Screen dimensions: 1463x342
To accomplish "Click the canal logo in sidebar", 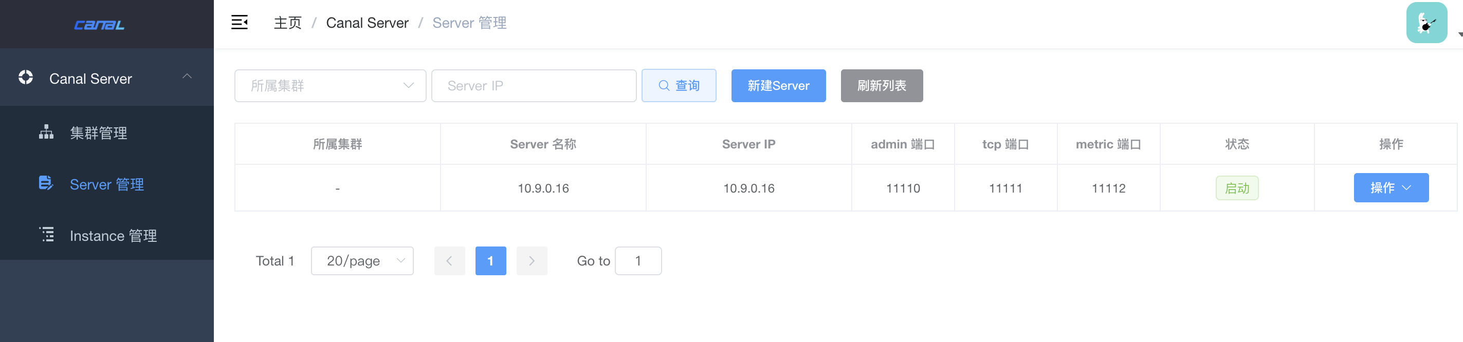I will pos(99,25).
